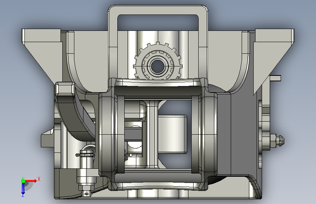316x204 pixels.
Task: Select the small tab protruding at right edge
Action: tap(275, 78)
